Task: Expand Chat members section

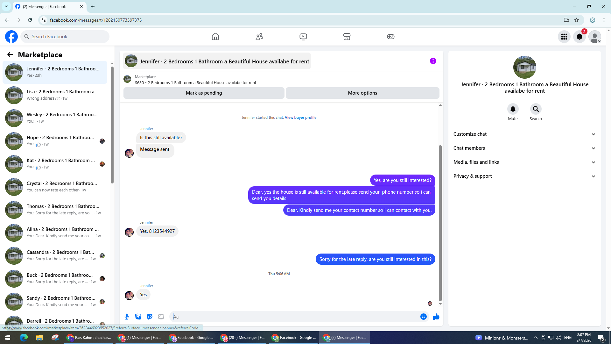Action: coord(524,148)
